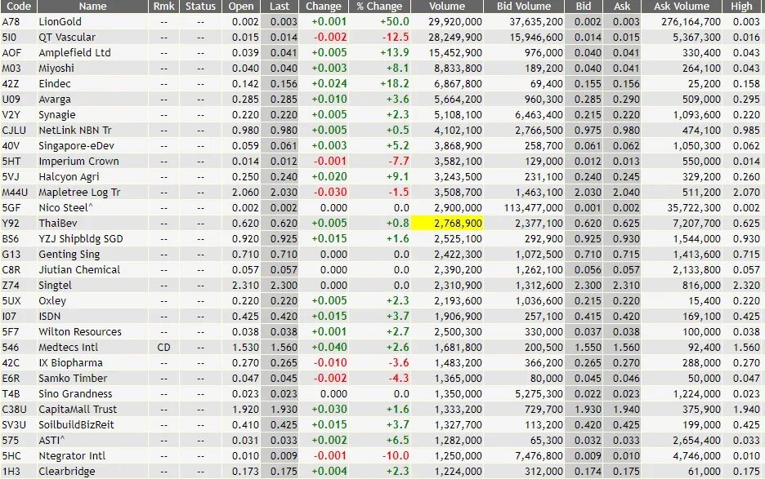Viewport: 765px width, 479px height.
Task: Select SoilbuildBizReit stock name
Action: tap(76, 425)
